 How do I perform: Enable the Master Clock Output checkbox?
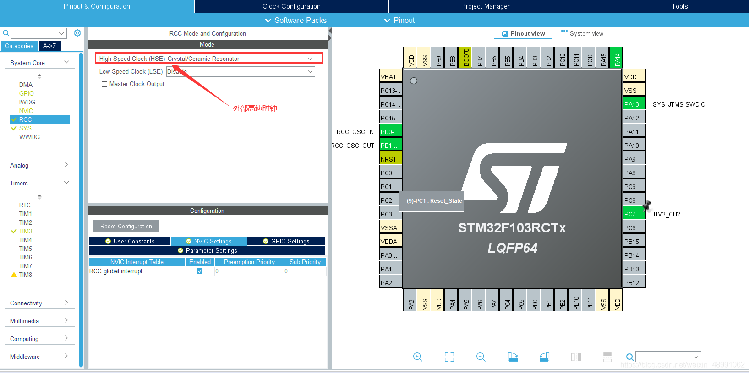click(x=104, y=84)
